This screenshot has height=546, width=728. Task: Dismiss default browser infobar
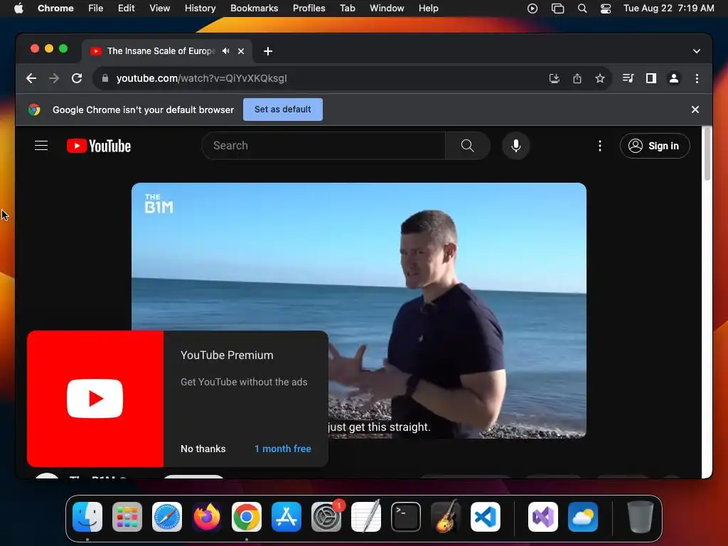(695, 109)
